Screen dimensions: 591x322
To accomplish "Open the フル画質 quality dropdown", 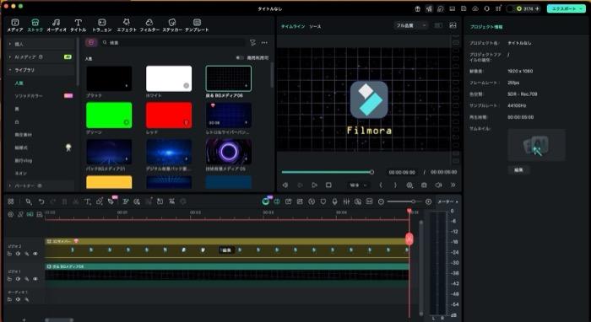I will point(410,25).
